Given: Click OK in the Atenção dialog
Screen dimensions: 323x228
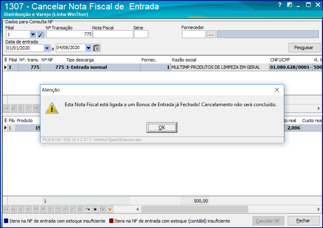Looking at the screenshot, I should click(162, 128).
